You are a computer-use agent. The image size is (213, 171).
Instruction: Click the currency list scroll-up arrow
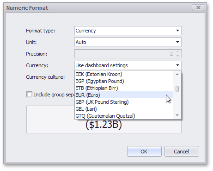click(x=177, y=75)
